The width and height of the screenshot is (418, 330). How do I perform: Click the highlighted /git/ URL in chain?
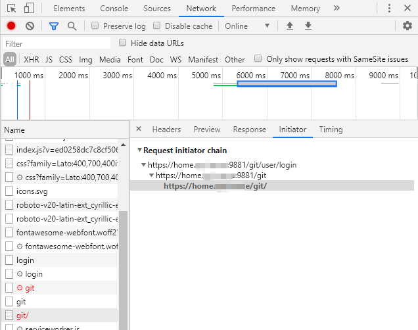point(215,186)
